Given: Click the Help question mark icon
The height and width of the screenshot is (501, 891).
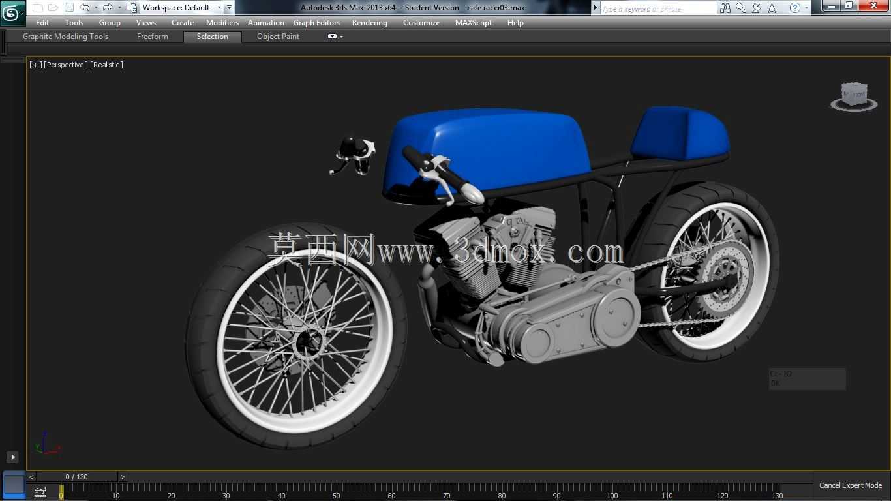Looking at the screenshot, I should [794, 8].
